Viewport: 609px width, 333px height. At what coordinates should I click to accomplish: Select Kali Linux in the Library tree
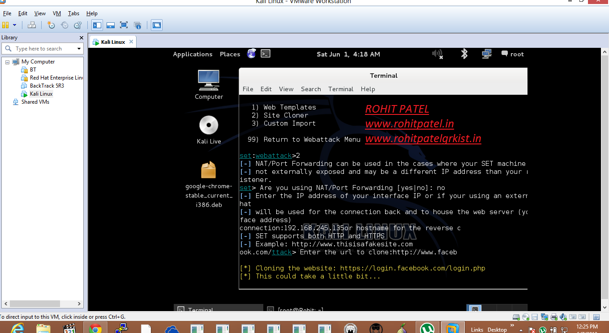click(41, 94)
